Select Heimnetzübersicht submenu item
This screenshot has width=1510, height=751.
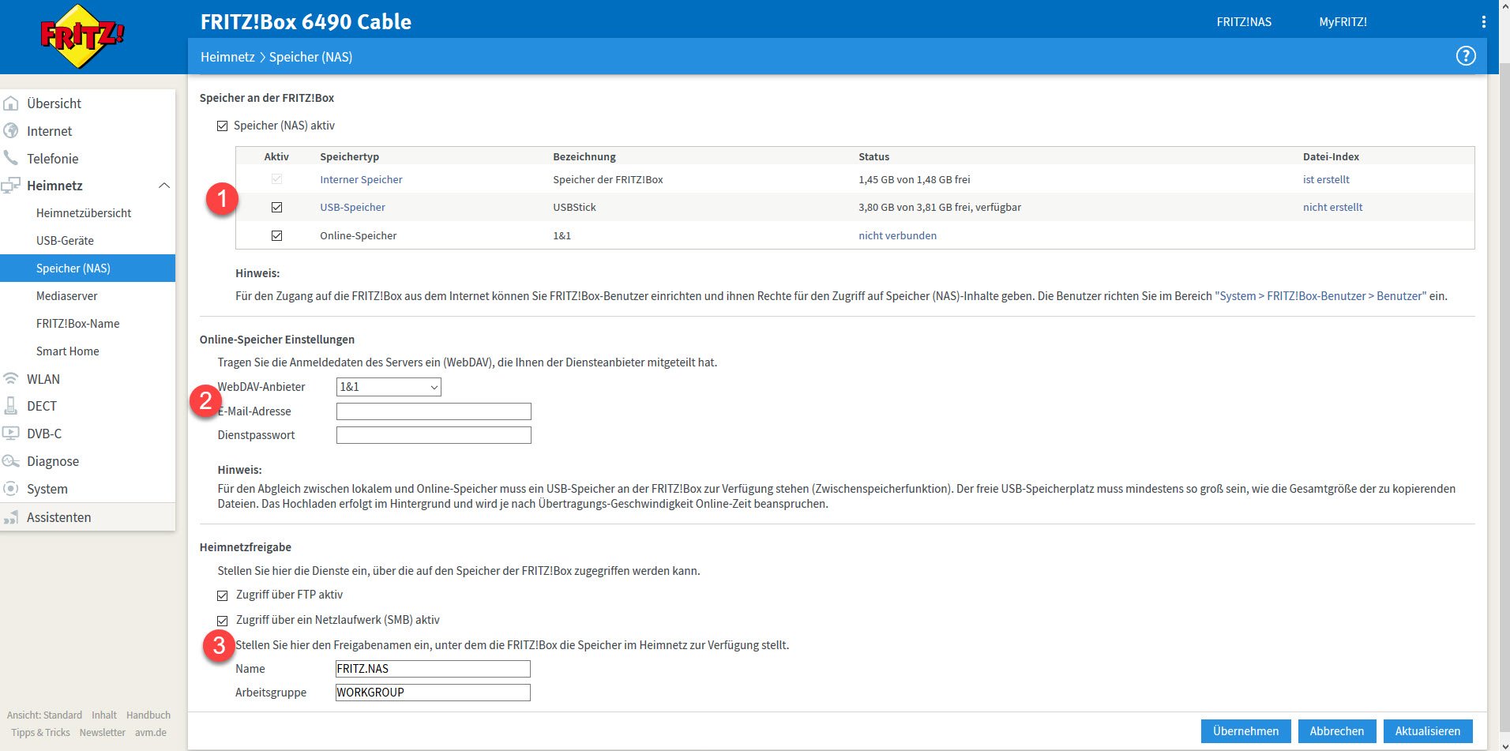tap(84, 213)
